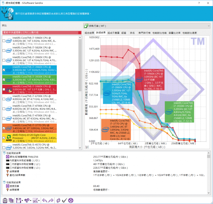Viewport: 213px width, 204px height.
Task: Click the red 當前中央處理器 (CPU)/晶片組 header bar
Action: (x=42, y=33)
